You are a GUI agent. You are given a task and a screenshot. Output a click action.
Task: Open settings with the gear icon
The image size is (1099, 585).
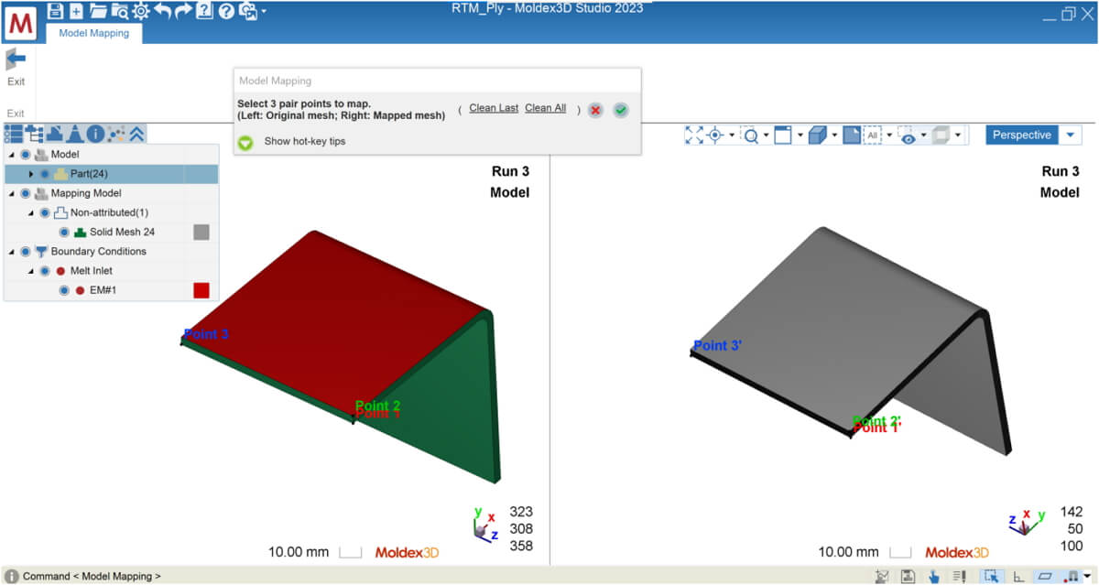(x=141, y=11)
